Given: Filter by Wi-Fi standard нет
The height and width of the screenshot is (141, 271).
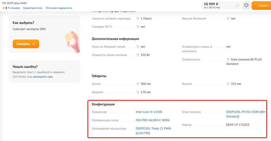Looking at the screenshot, I should pos(138,27).
